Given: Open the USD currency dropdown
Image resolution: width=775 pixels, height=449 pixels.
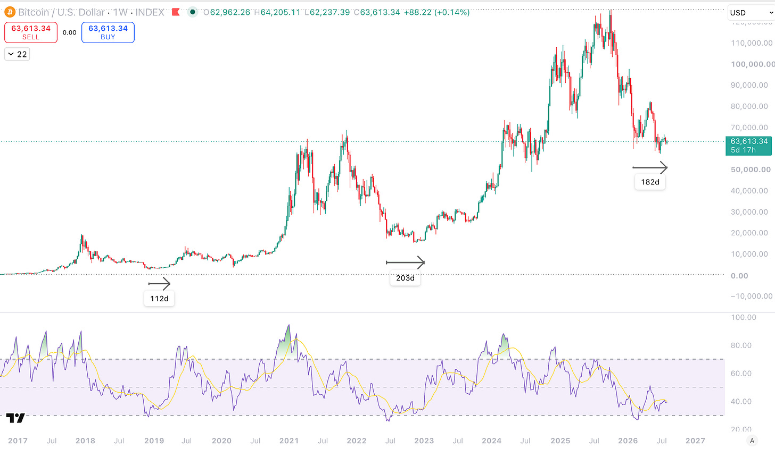Looking at the screenshot, I should pyautogui.click(x=751, y=13).
